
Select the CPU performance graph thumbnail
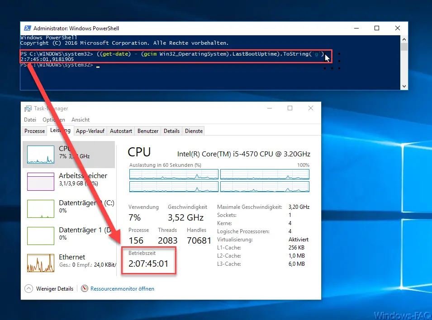41,155
